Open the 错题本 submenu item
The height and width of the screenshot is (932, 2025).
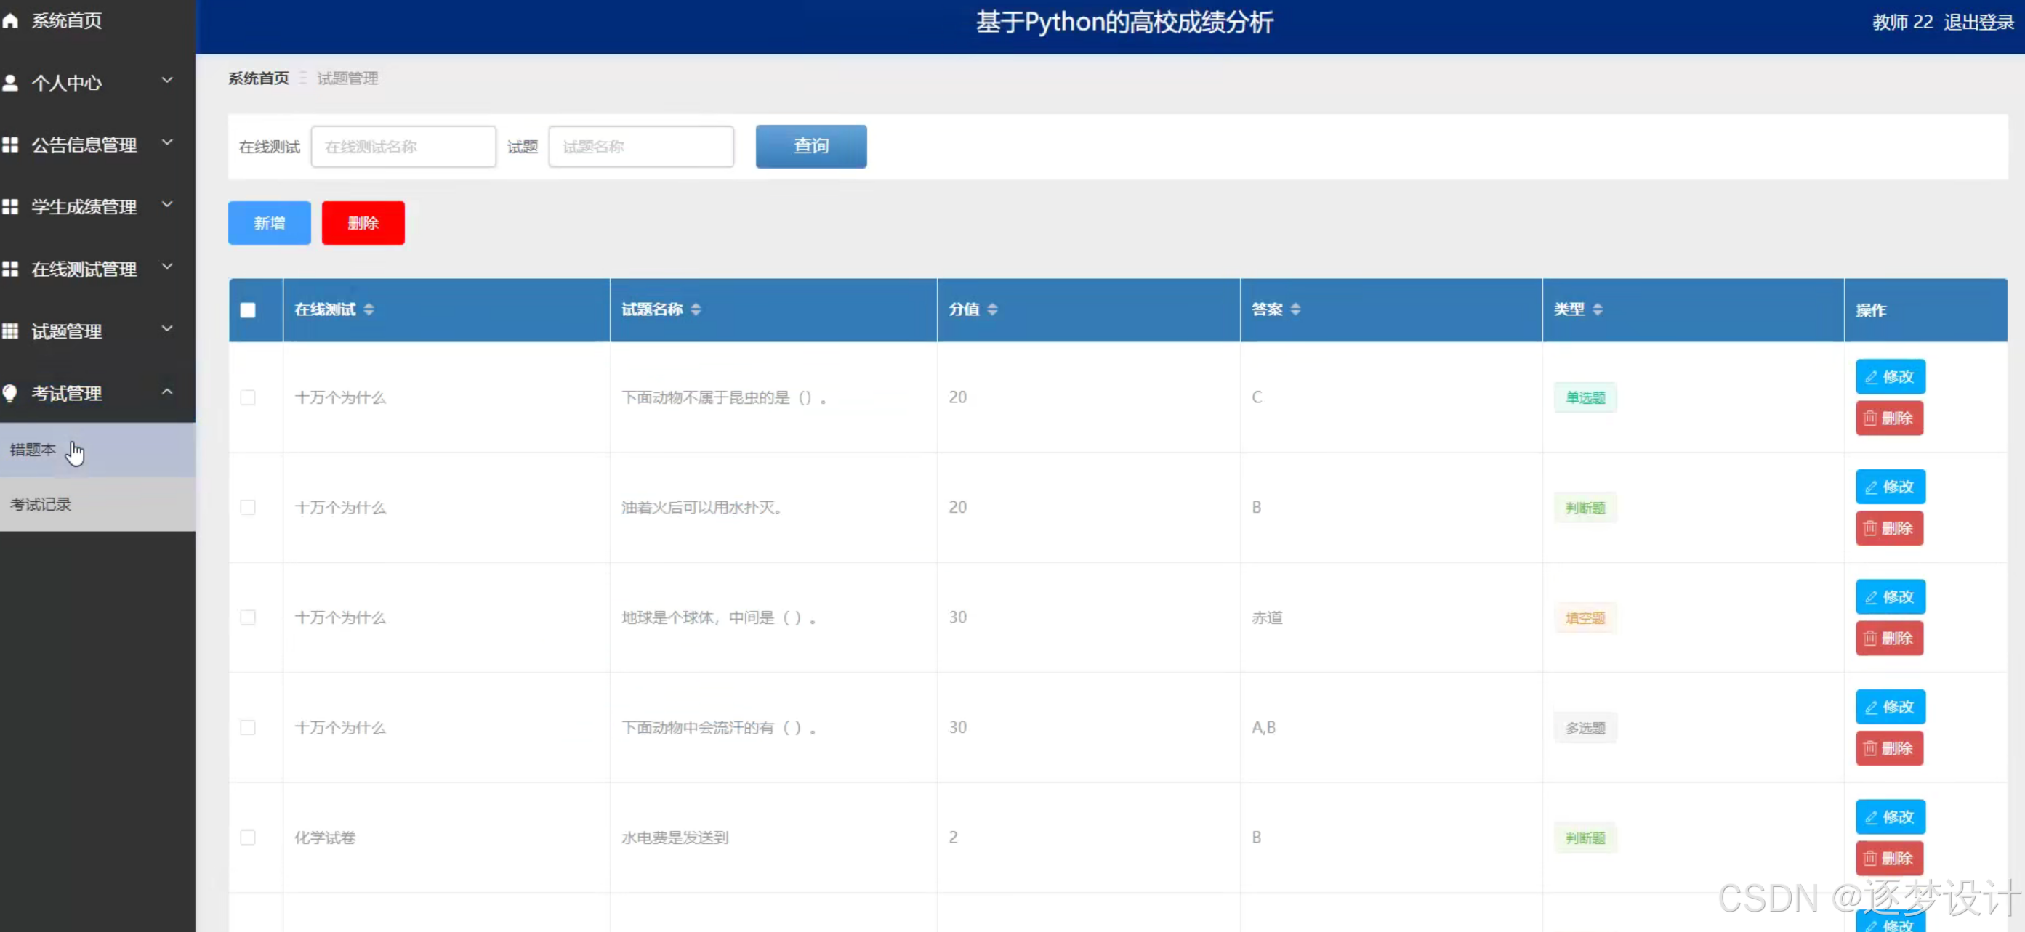point(97,450)
